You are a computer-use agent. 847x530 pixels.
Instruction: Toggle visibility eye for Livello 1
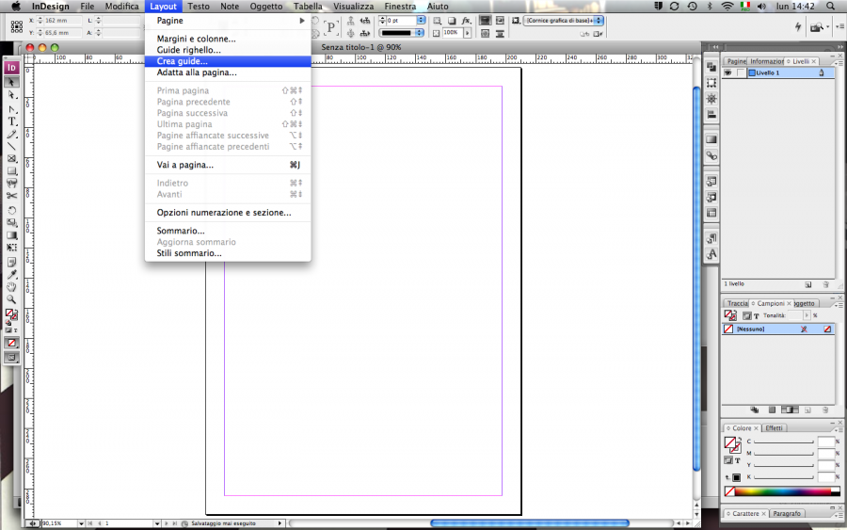pyautogui.click(x=727, y=72)
